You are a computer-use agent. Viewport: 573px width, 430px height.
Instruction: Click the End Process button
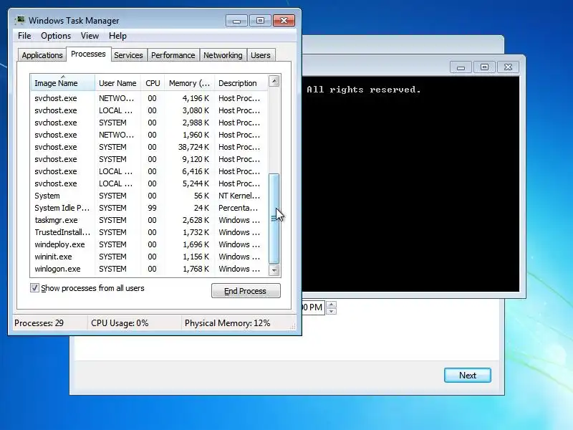pos(246,291)
